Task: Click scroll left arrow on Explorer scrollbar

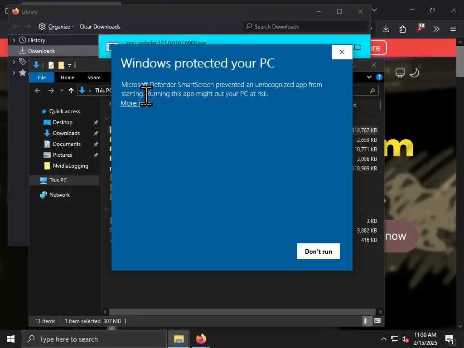Action: tap(105, 312)
